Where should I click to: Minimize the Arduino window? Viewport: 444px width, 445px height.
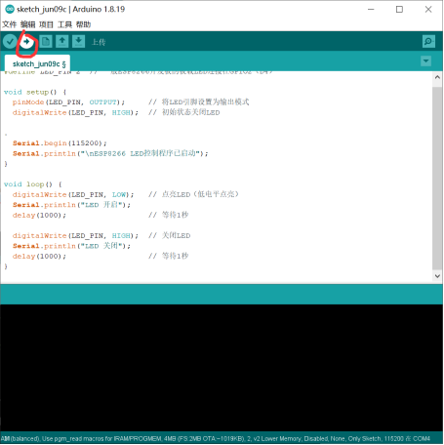click(371, 10)
